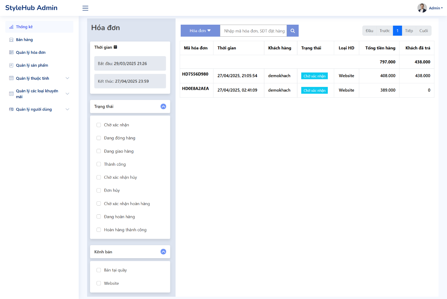Open invoice HD0E8A2AEA
The width and height of the screenshot is (447, 299).
point(195,89)
